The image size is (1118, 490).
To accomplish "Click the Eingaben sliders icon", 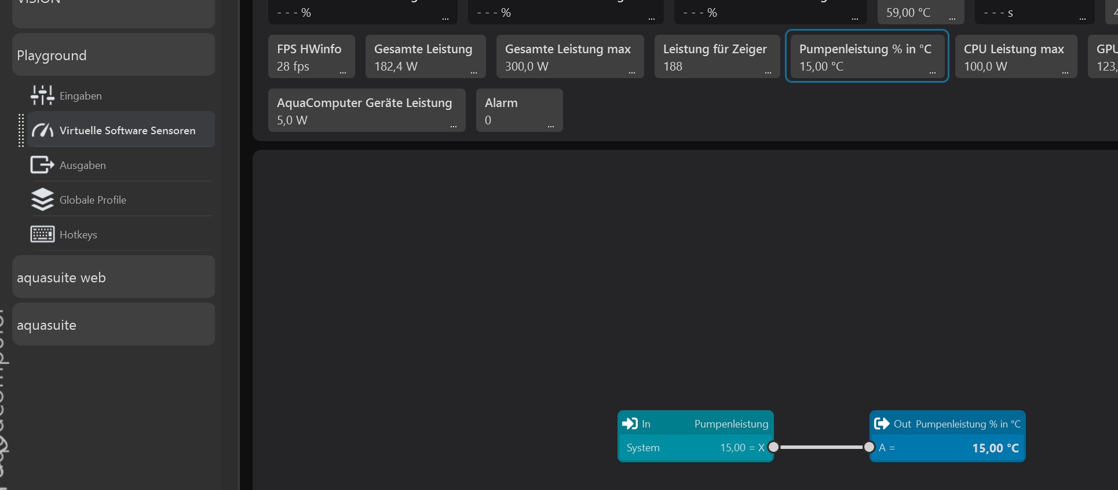I will coord(42,95).
